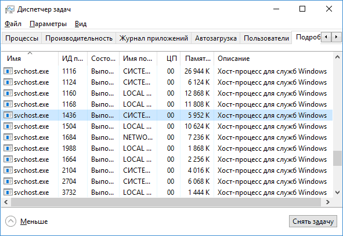The width and height of the screenshot is (343, 236).
Task: Switch to the Пользователи tab
Action: (266, 38)
